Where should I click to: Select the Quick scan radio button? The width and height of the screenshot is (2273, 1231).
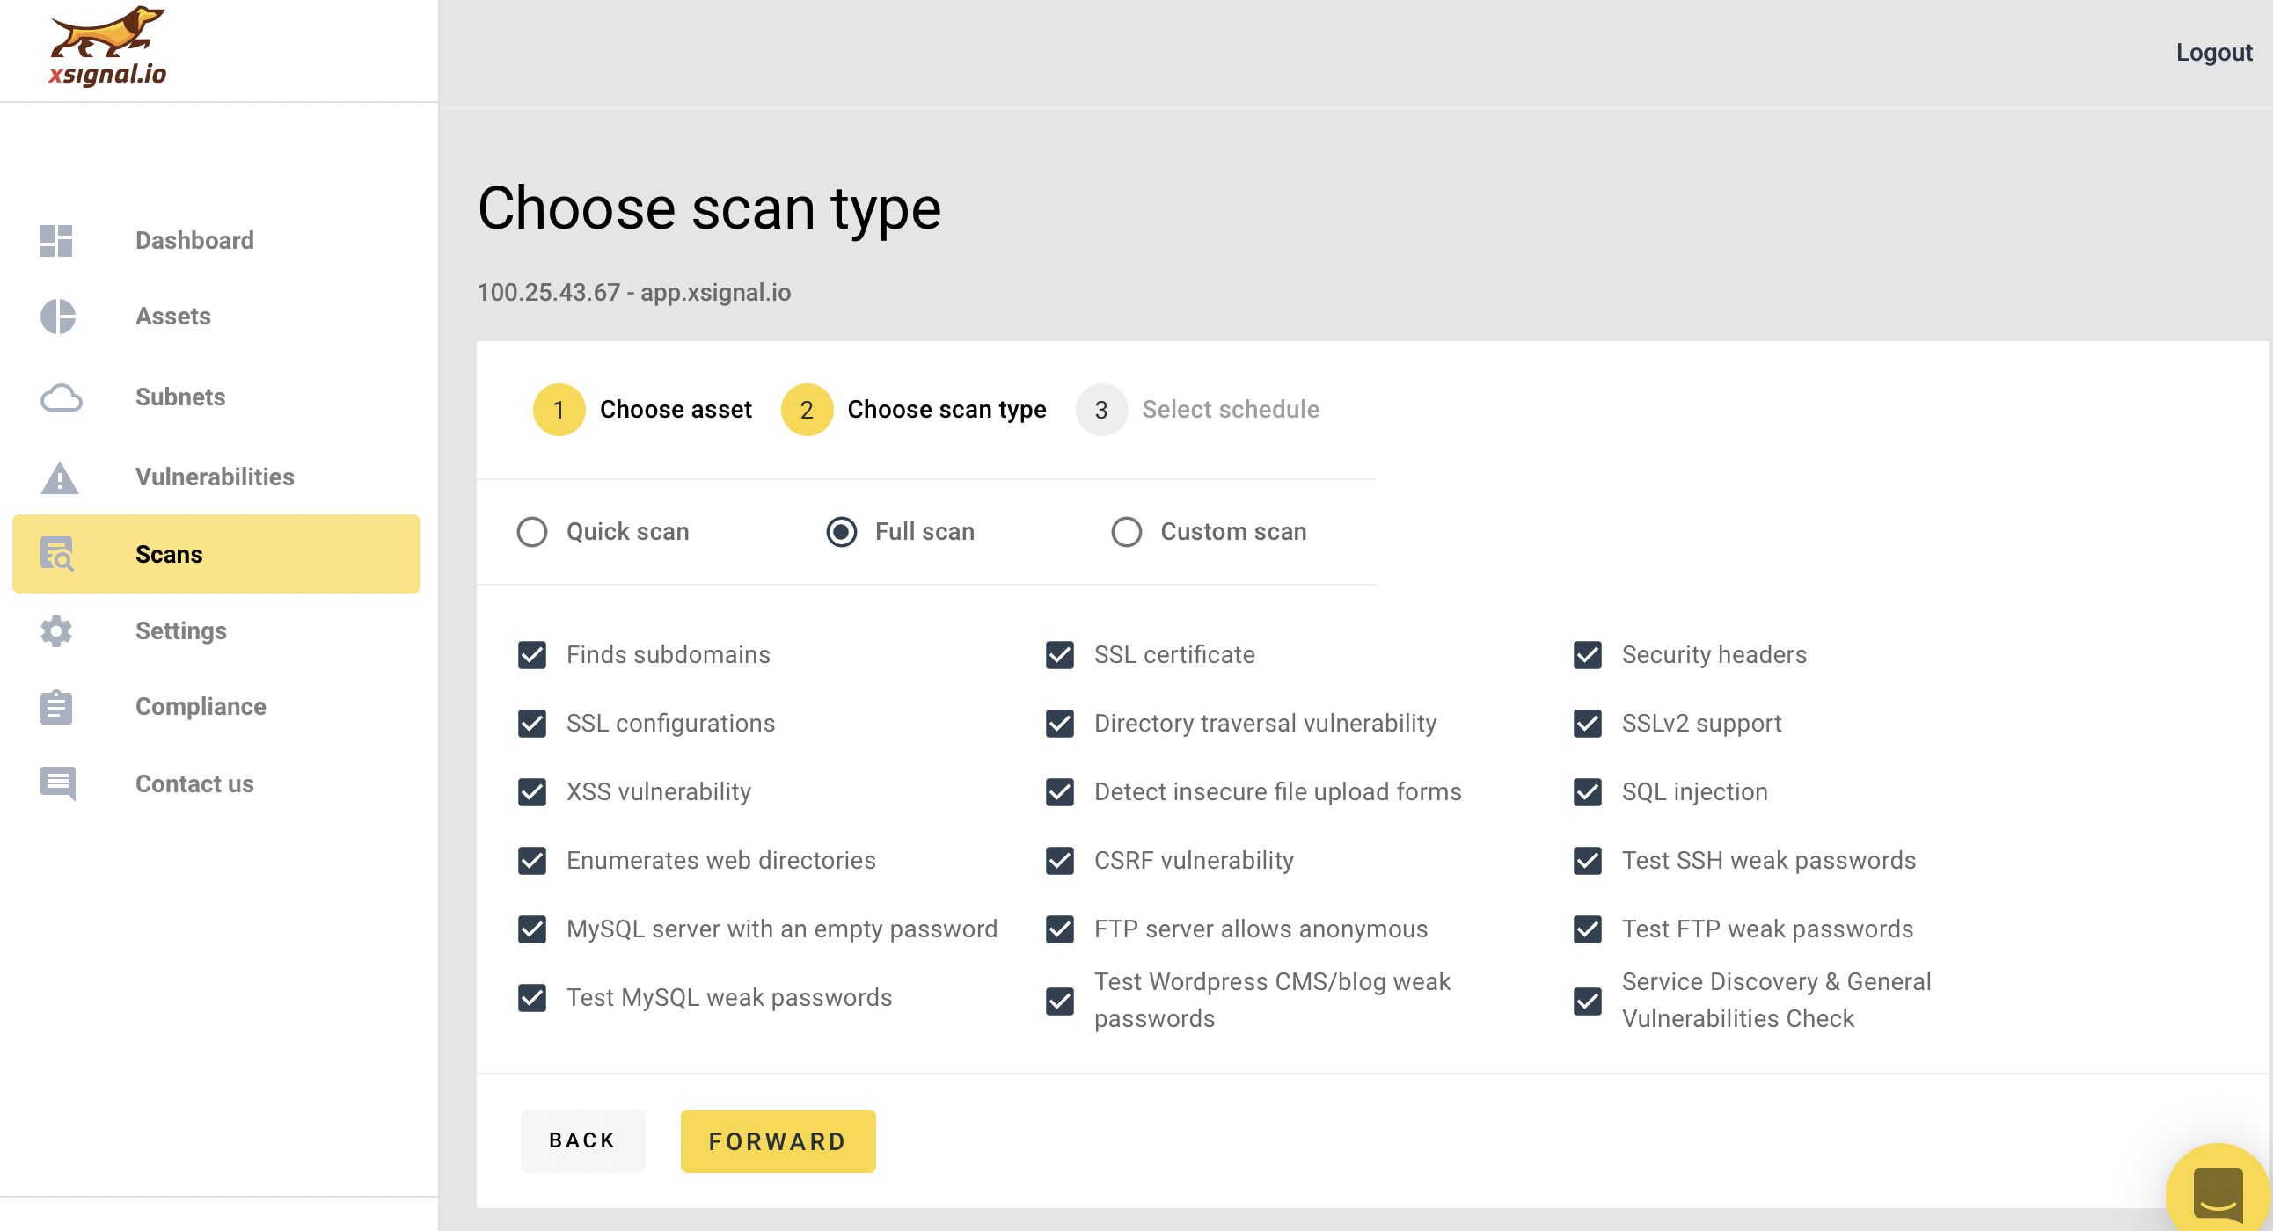click(x=532, y=533)
